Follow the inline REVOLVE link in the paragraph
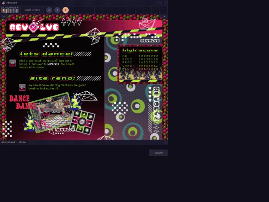 coord(53,64)
